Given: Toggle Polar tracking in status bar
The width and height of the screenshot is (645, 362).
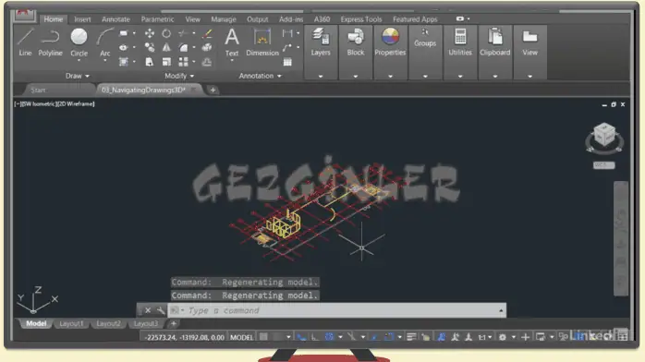Looking at the screenshot, I should coord(329,337).
